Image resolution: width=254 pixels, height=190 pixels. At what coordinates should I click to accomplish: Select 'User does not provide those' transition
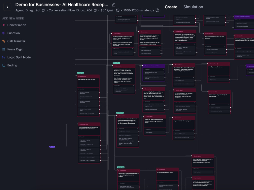point(154,109)
